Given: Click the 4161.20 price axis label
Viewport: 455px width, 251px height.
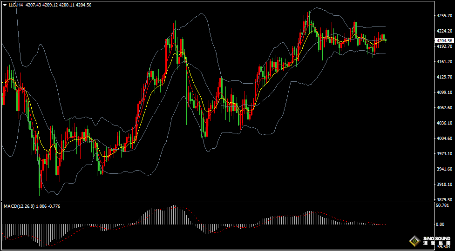Looking at the screenshot, I should point(444,61).
